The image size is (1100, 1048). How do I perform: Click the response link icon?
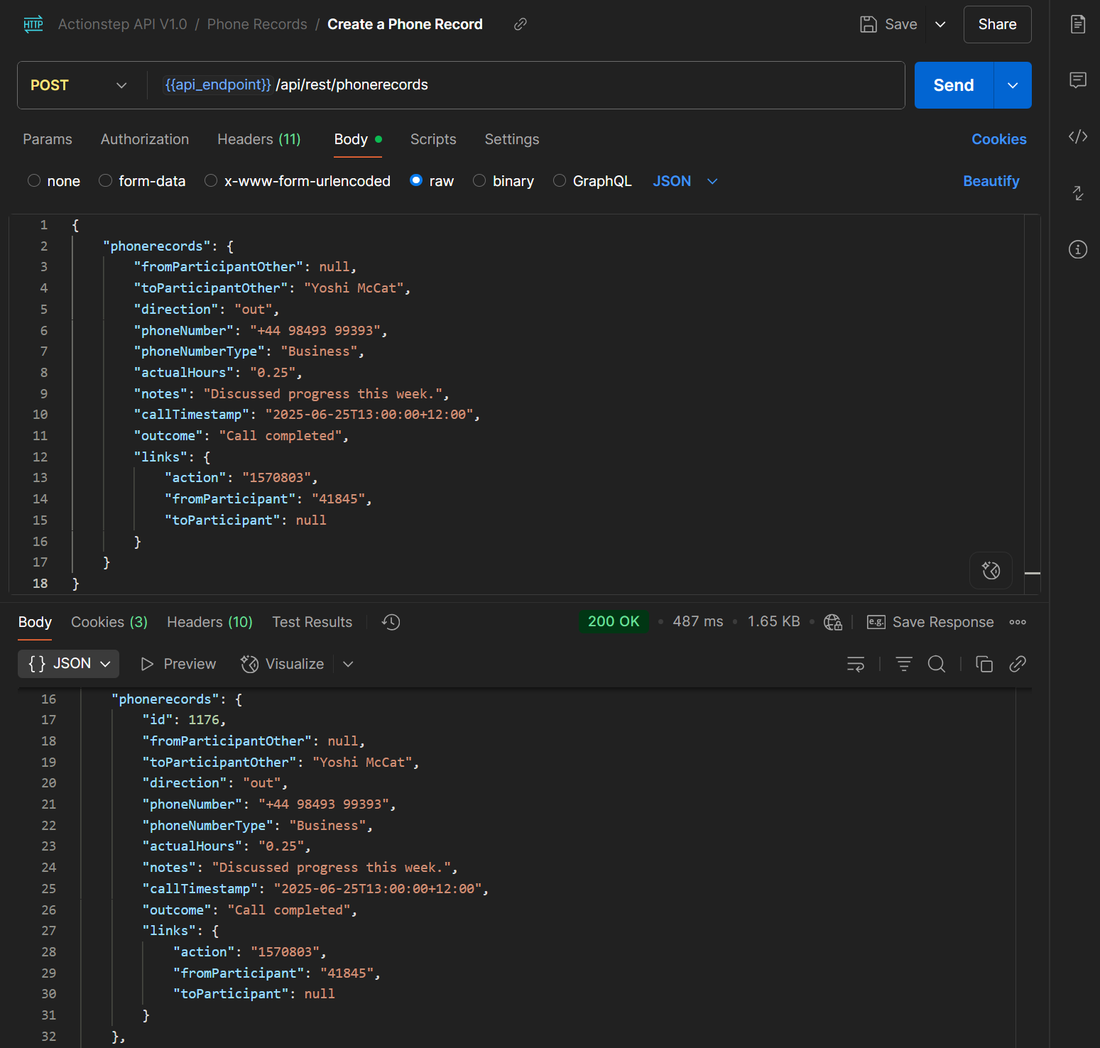pos(1018,664)
